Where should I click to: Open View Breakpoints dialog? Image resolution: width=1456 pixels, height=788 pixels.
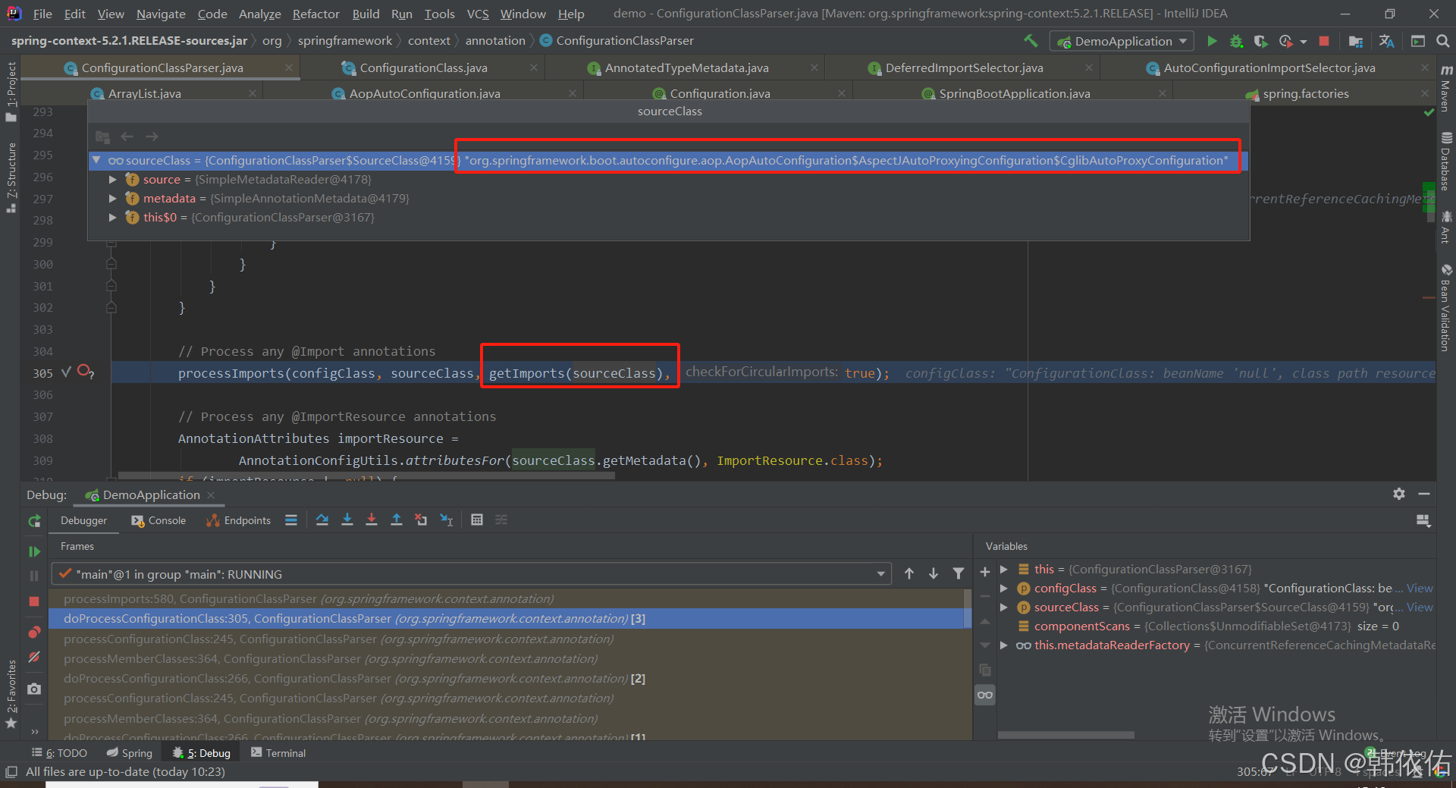34,632
